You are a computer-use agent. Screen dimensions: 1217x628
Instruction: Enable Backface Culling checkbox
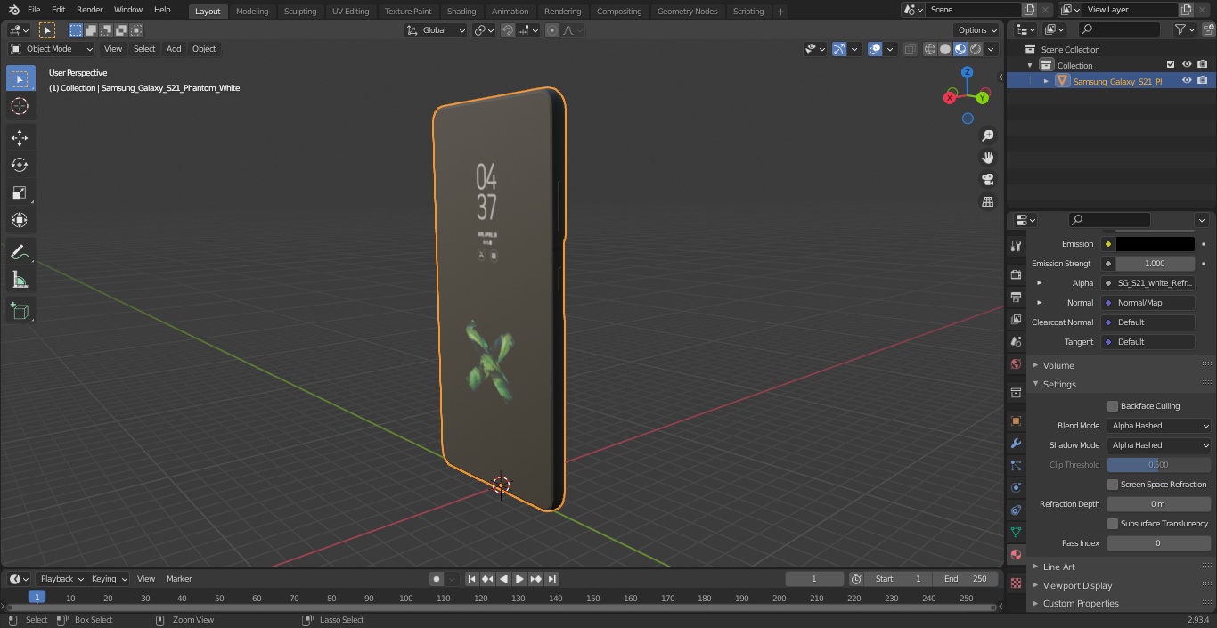(1113, 406)
